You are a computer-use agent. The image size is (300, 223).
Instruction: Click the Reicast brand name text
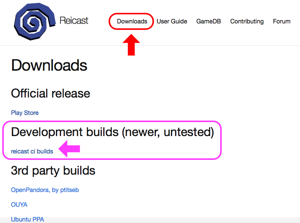74,20
